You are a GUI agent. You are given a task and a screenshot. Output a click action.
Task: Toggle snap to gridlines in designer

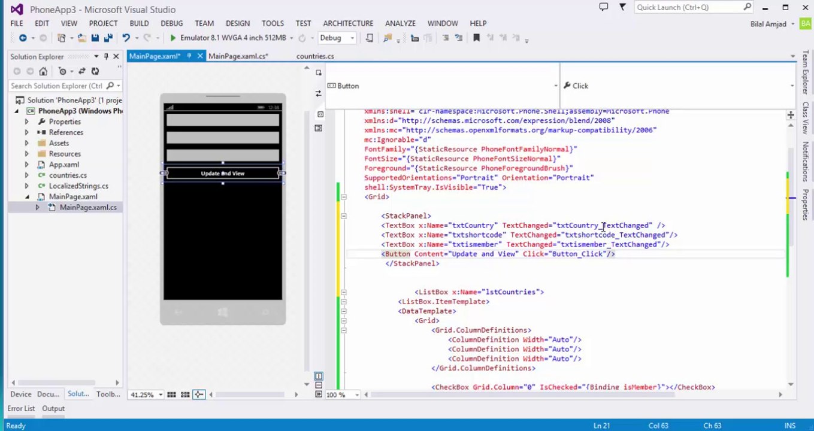click(185, 394)
